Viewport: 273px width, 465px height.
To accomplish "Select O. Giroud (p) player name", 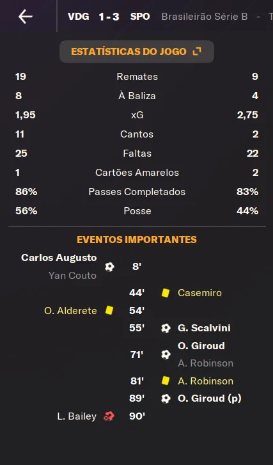I will [x=210, y=398].
